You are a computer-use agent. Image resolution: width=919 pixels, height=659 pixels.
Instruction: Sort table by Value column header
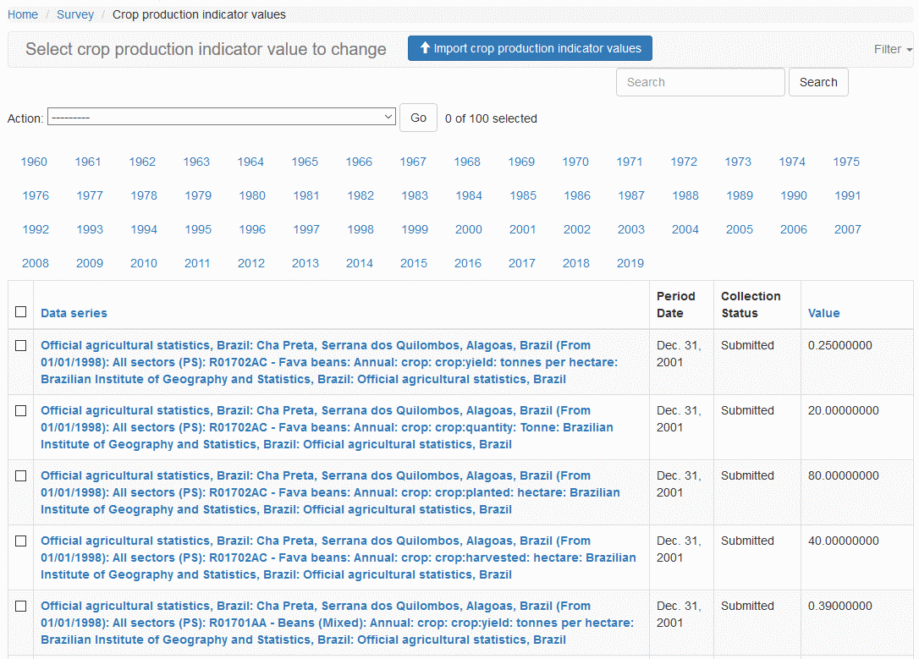(x=823, y=313)
